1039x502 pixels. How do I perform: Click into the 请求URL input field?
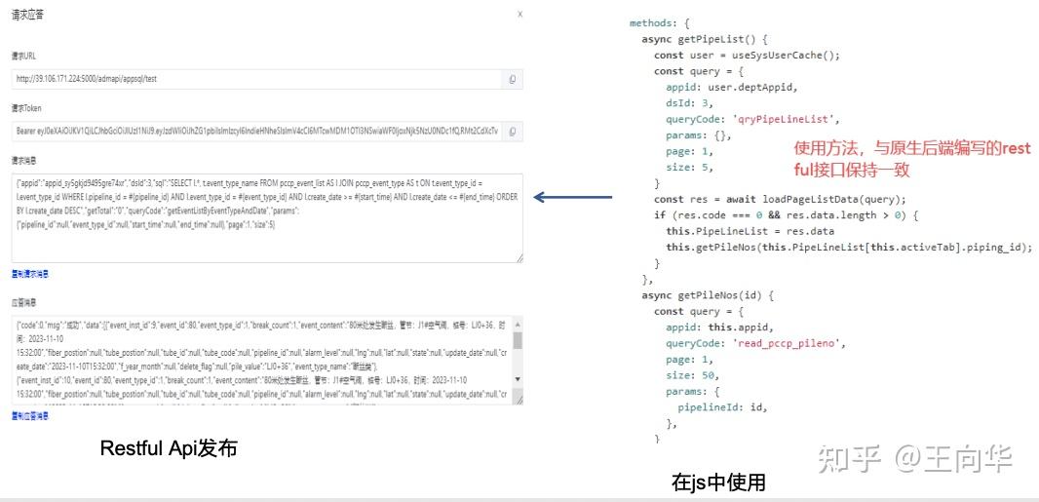point(257,79)
